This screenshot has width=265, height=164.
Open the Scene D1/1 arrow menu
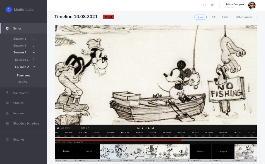pos(76,160)
